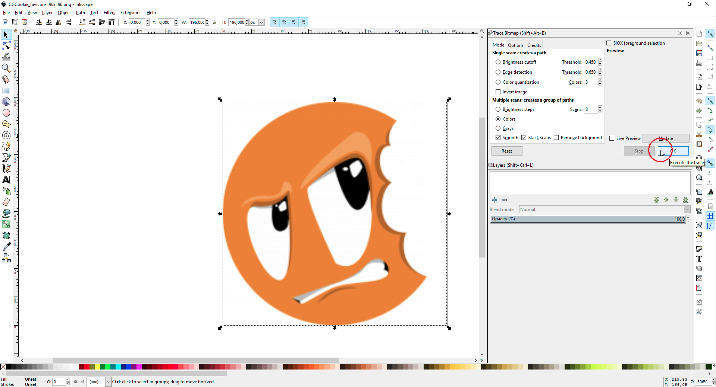Click the layer Opacity slider
The height and width of the screenshot is (387, 716).
[588, 219]
